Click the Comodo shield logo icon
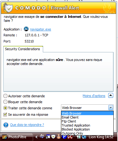 click(8, 8)
